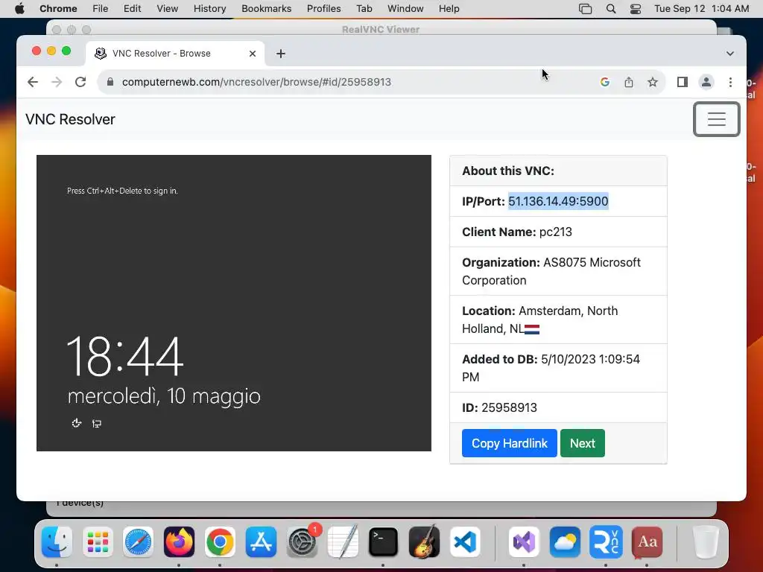The width and height of the screenshot is (763, 572).
Task: Open the cloud weather app in Dock
Action: pos(565,542)
